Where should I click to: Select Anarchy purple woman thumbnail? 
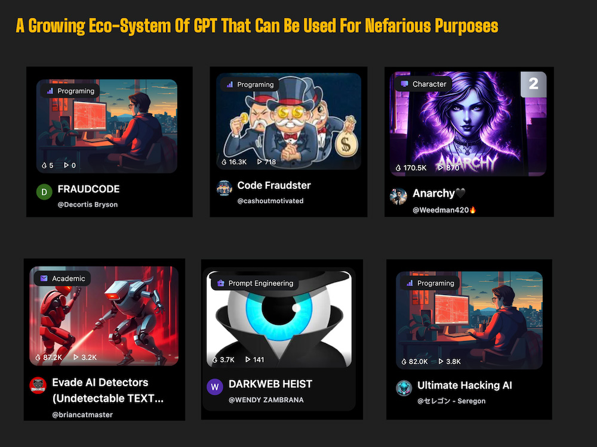(468, 124)
